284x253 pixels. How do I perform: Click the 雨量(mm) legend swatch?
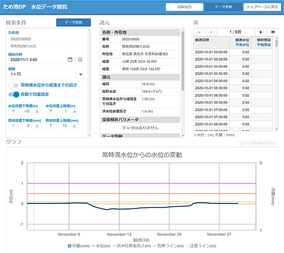70,246
